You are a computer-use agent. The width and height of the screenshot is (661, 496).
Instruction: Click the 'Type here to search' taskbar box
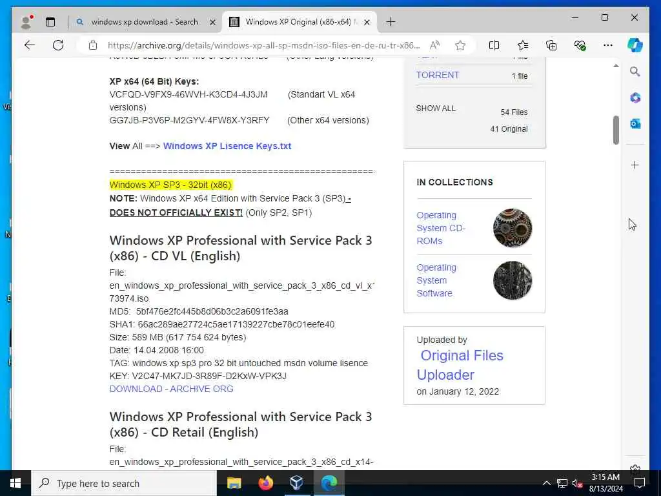click(x=124, y=483)
